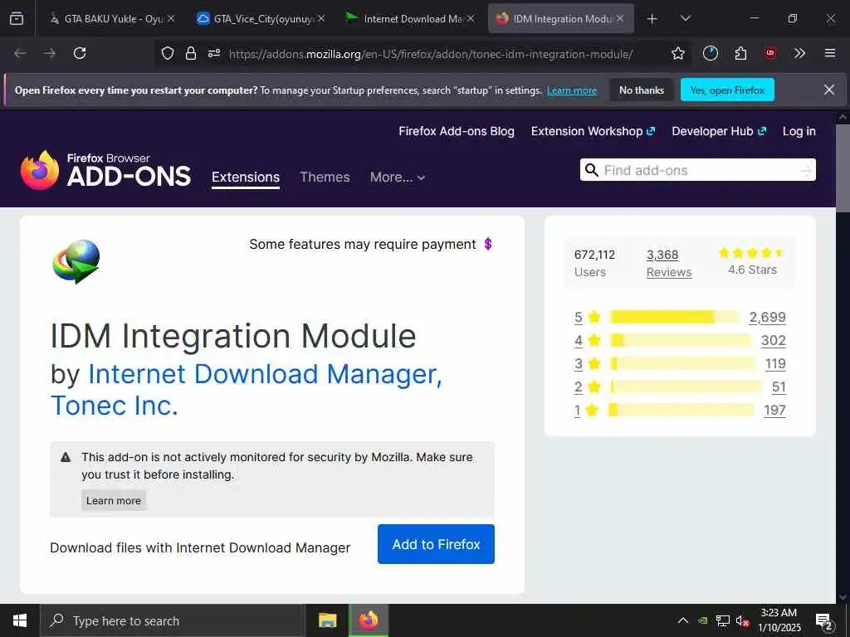Screen dimensions: 850x637
Task: Dismiss the startup notification bar
Action: point(829,90)
